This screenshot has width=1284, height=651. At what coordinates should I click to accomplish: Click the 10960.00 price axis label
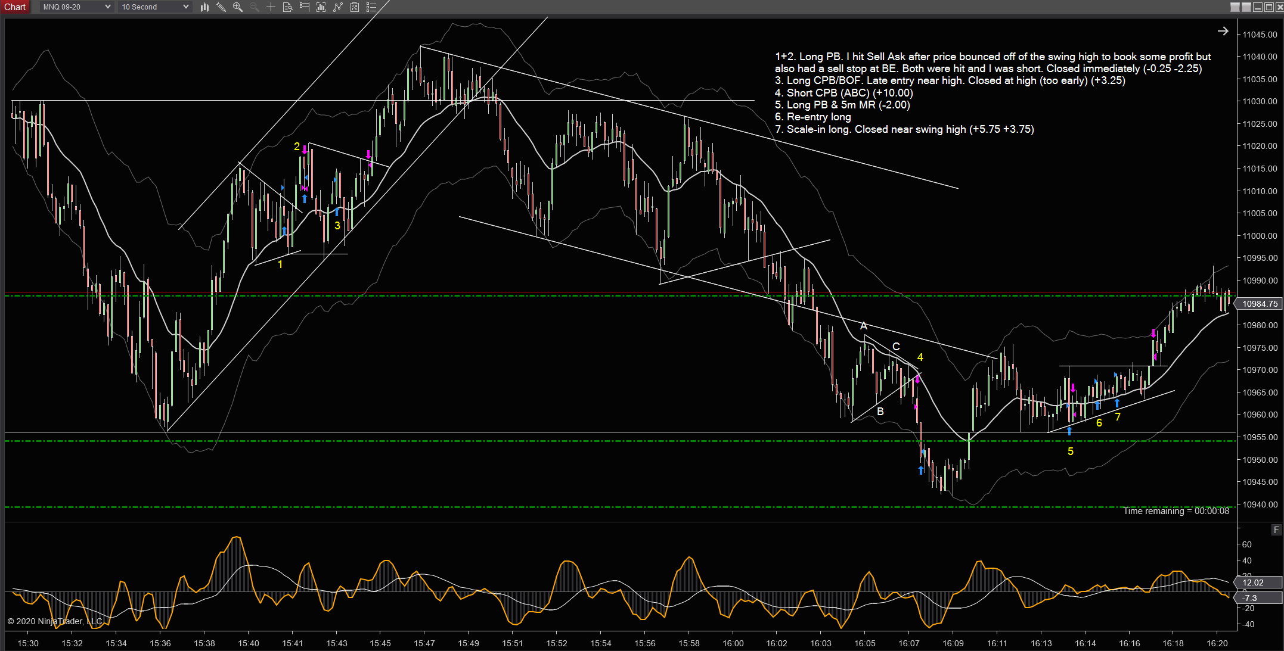pos(1260,415)
